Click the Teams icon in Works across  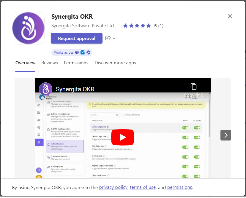(77, 52)
